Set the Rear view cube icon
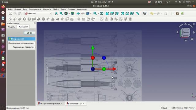196x110 pixels. 123,13
